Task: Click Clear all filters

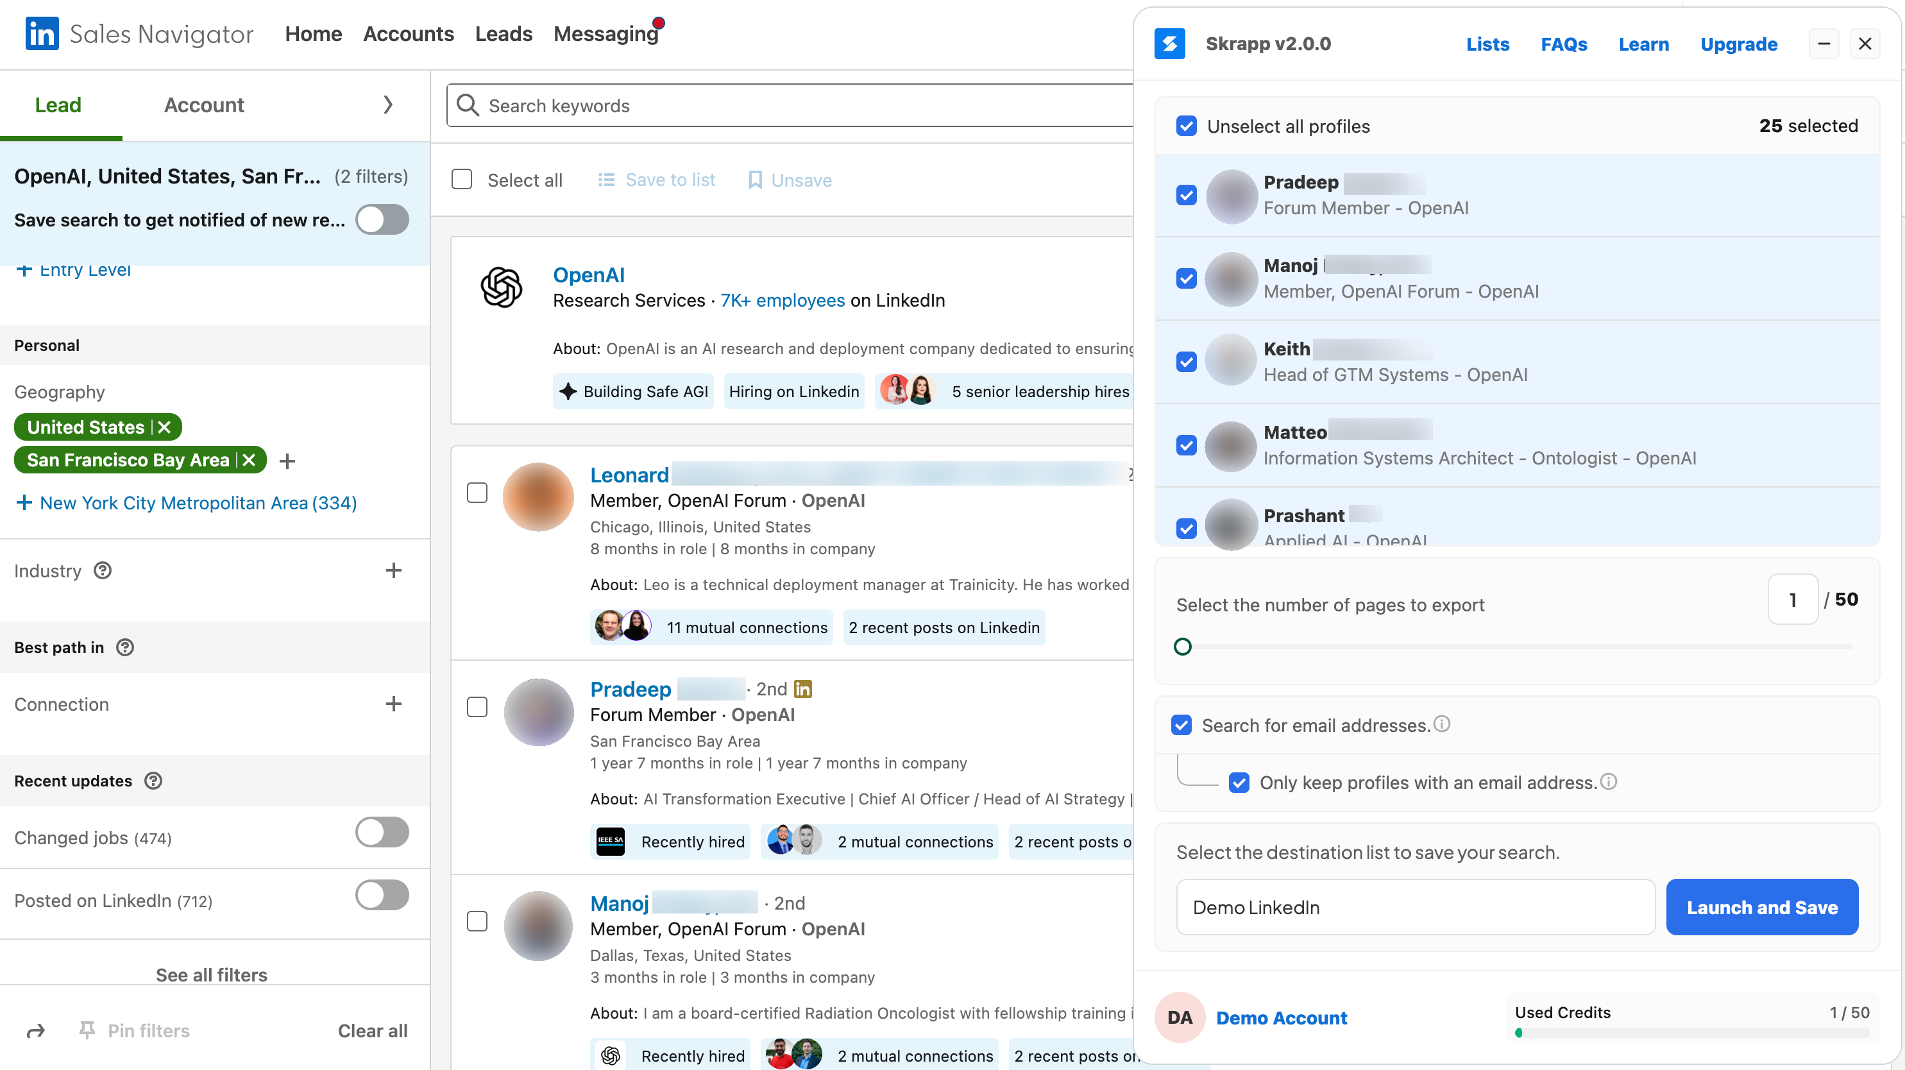Action: (x=373, y=1030)
